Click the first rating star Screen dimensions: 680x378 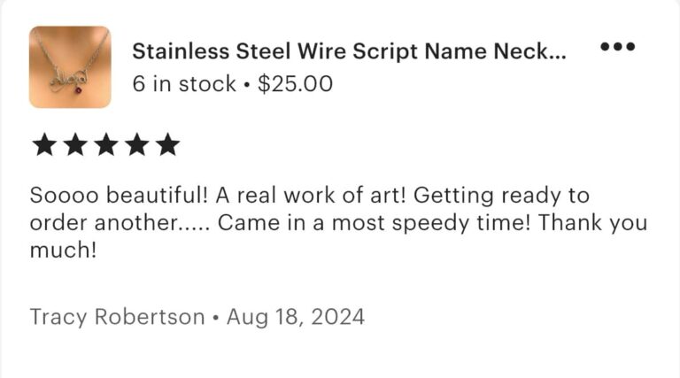coord(44,144)
